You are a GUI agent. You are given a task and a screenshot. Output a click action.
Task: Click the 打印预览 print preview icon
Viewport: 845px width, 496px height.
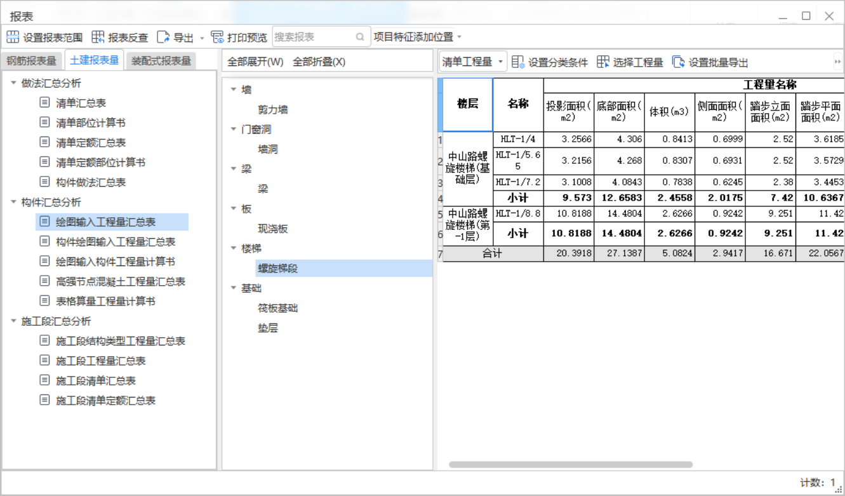218,37
